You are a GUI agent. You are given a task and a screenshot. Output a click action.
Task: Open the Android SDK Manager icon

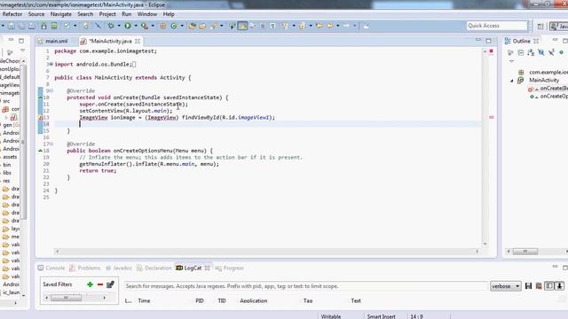click(43, 26)
